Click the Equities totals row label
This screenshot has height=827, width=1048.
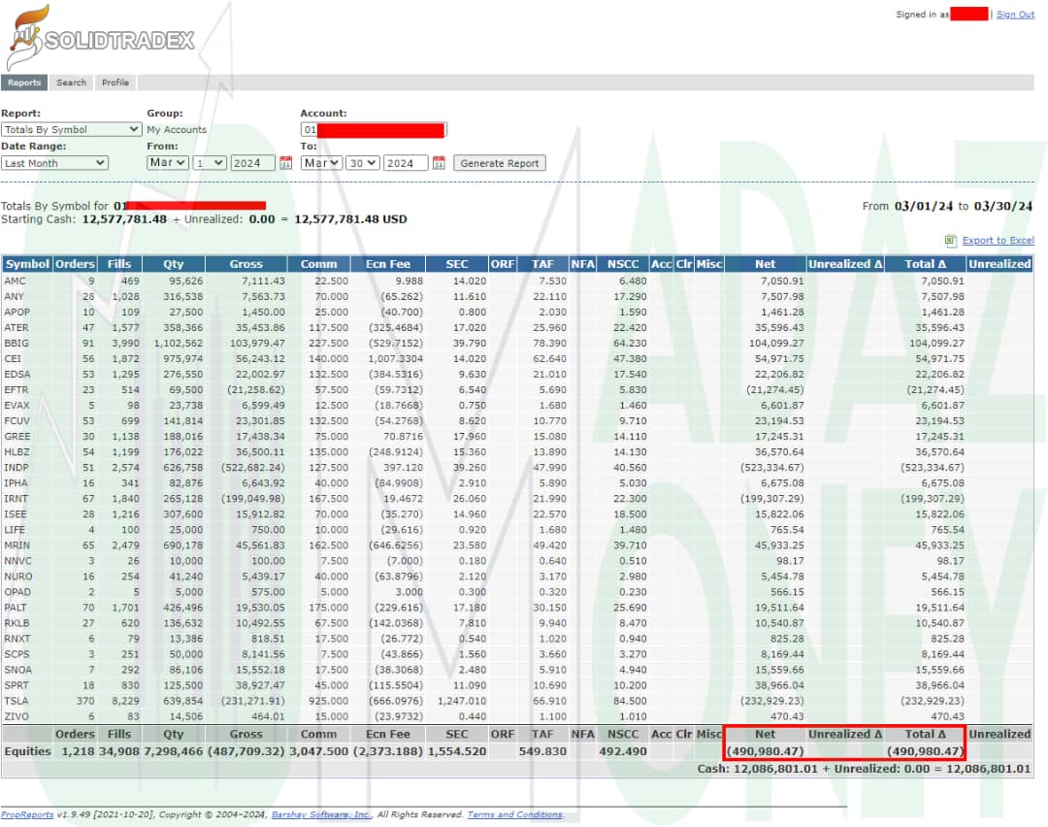pyautogui.click(x=27, y=751)
